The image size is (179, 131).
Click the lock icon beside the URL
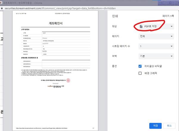(2, 9)
